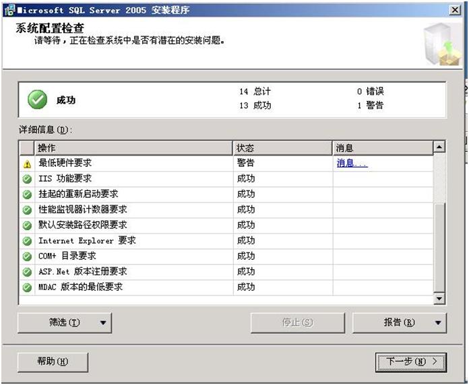Viewport: 469px width, 385px height.
Task: Close the SQL Server 2005 setup window
Action: [455, 10]
